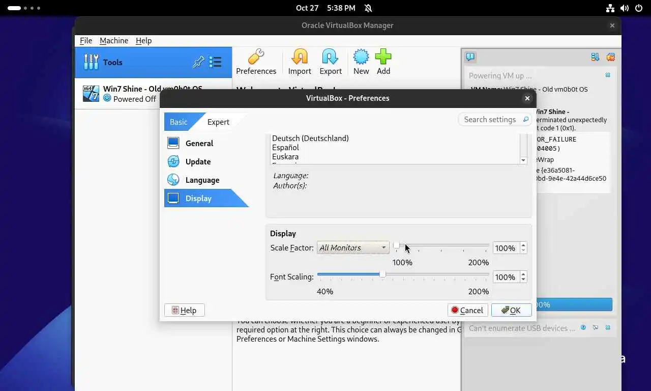
Task: Increase the Font Scaling spinbox value
Action: [x=523, y=274]
